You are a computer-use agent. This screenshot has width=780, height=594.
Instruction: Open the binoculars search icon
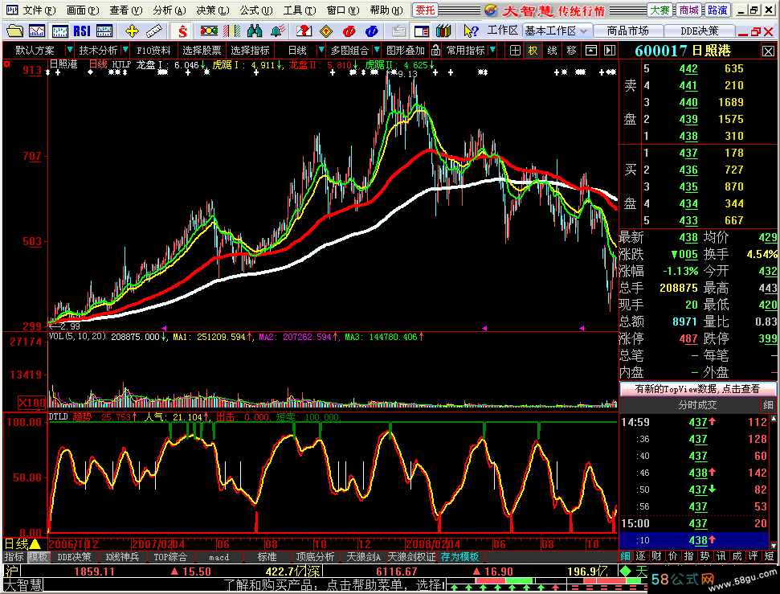(x=255, y=31)
